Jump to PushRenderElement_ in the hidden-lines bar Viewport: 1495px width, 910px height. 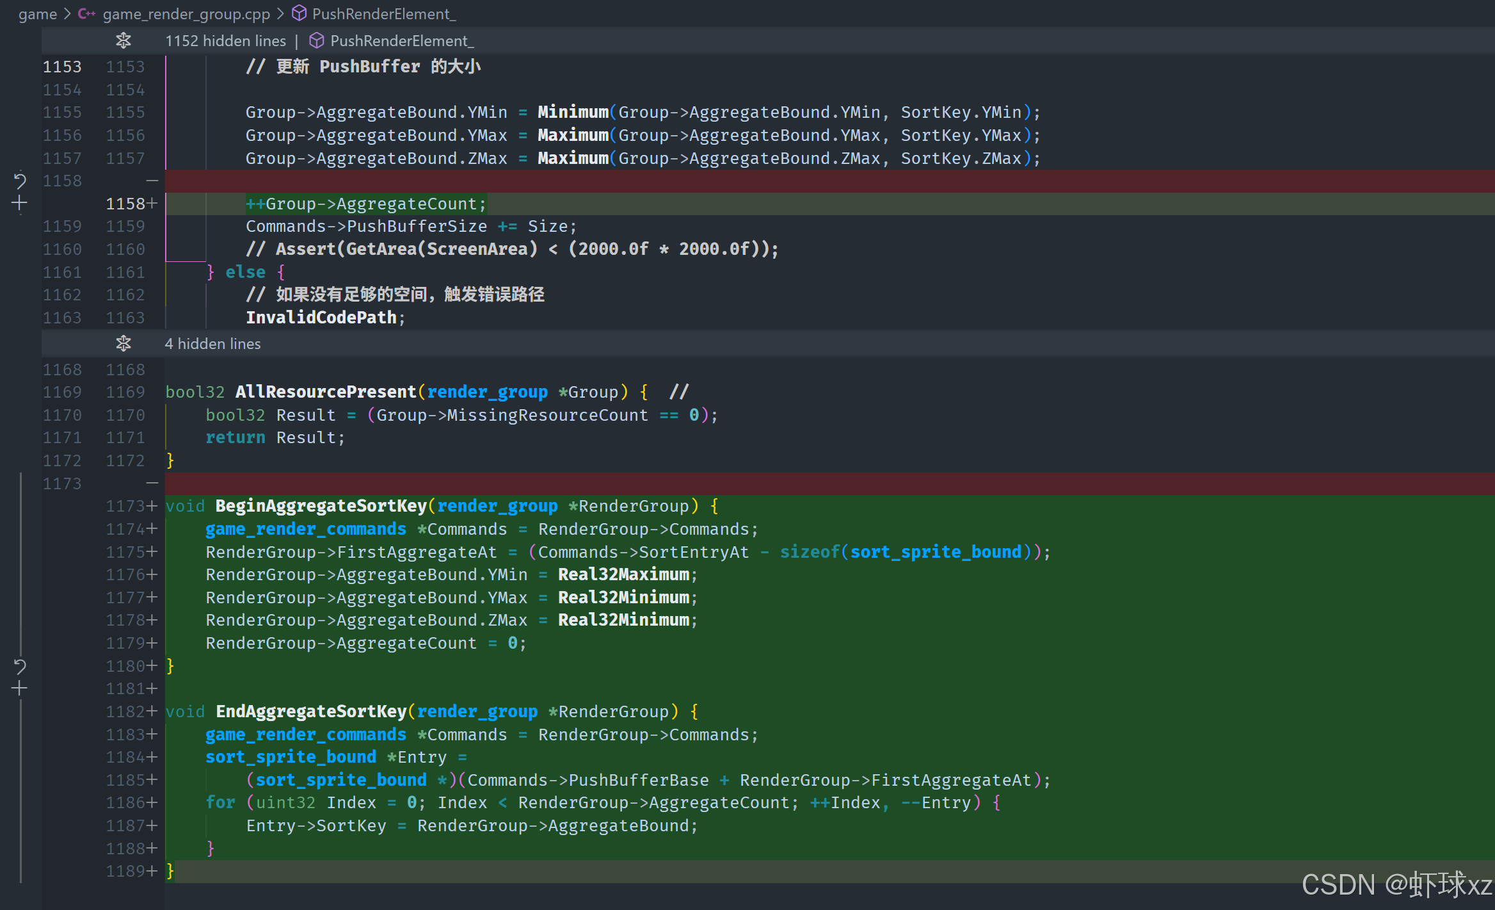[x=401, y=41]
